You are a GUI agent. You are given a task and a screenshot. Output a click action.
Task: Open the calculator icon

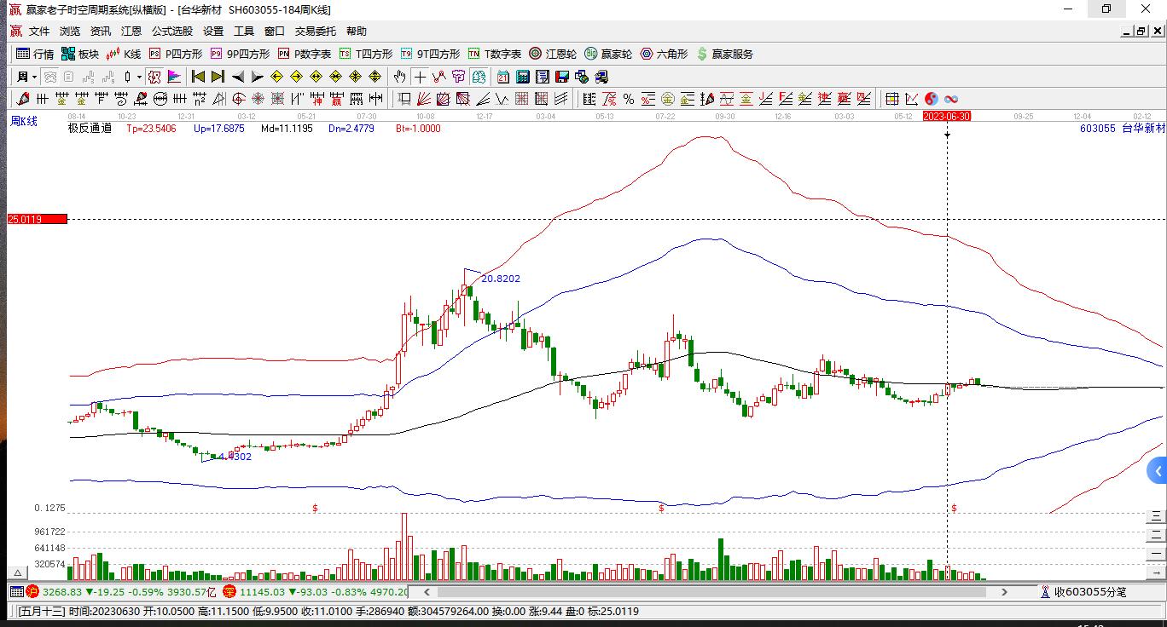pos(523,77)
